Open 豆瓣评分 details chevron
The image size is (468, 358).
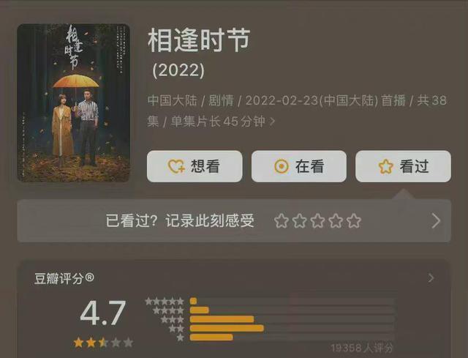[431, 278]
